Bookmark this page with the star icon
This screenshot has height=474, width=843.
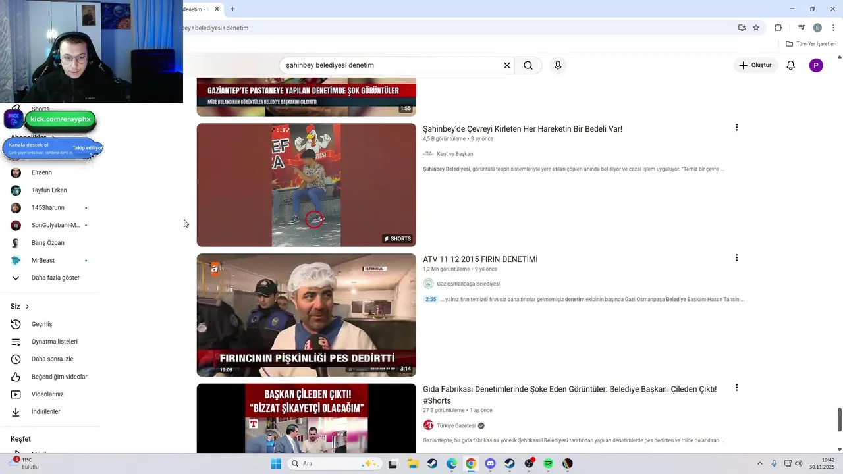coord(756,28)
